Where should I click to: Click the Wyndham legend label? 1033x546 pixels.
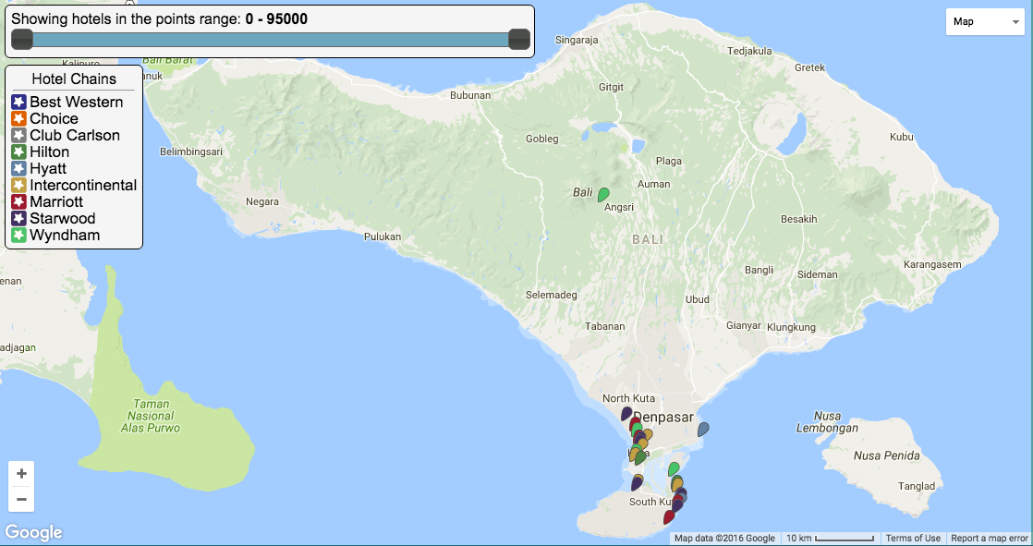pyautogui.click(x=65, y=236)
